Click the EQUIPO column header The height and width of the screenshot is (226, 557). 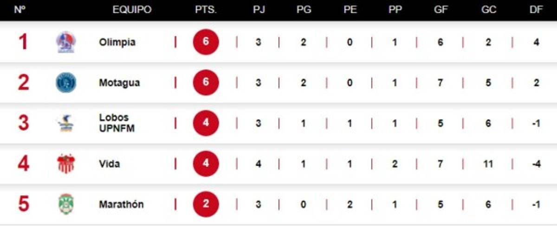coord(132,10)
